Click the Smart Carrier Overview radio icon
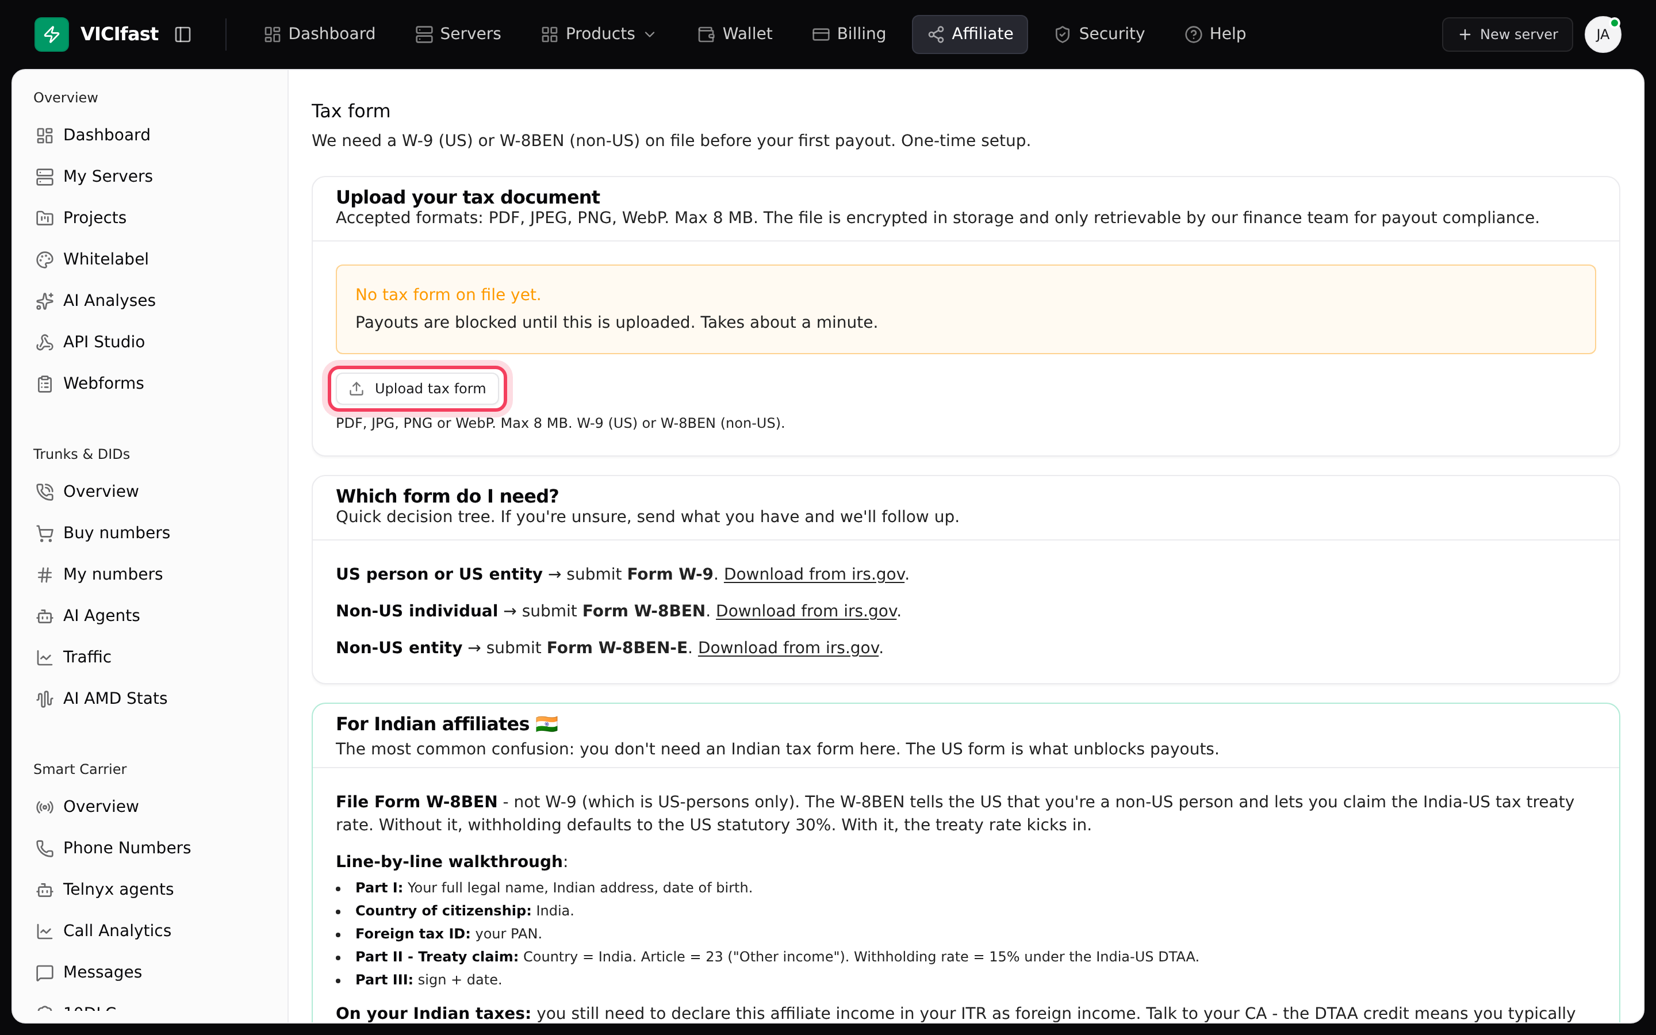 click(44, 807)
